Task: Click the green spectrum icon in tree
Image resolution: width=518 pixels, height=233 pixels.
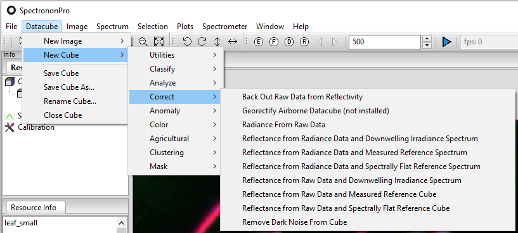Action: click(x=10, y=116)
